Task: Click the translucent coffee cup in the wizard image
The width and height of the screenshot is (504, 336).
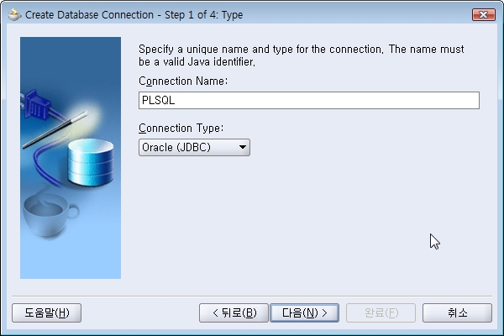Action: coord(50,216)
